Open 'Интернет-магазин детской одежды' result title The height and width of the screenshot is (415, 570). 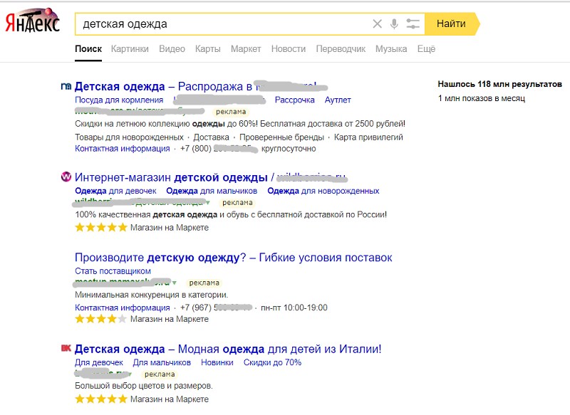[210, 177]
